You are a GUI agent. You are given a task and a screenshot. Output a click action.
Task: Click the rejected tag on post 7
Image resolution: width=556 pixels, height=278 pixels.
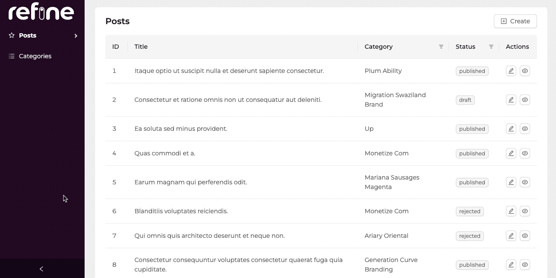click(x=470, y=236)
